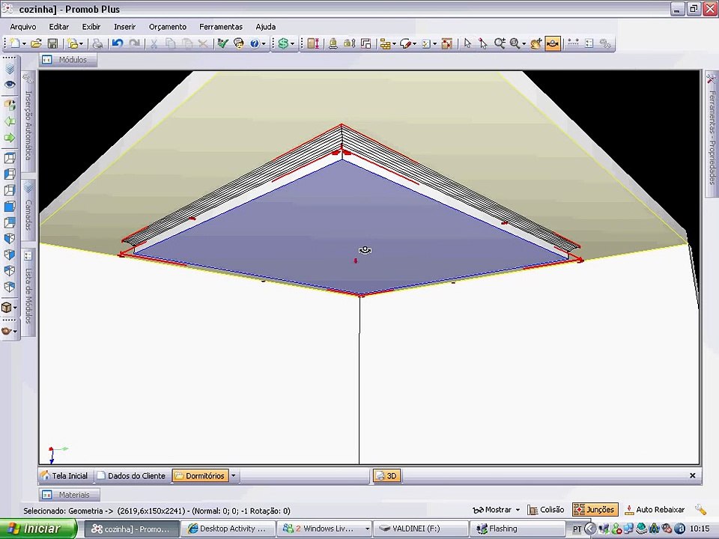The height and width of the screenshot is (539, 719).
Task: Click the Iniciar start button
Action: (x=37, y=529)
